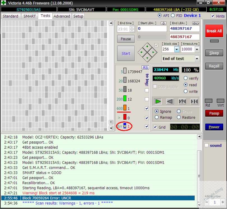Select the random seek |>?<| scan mode
Screen dimensions: 227x209
(x=182, y=102)
